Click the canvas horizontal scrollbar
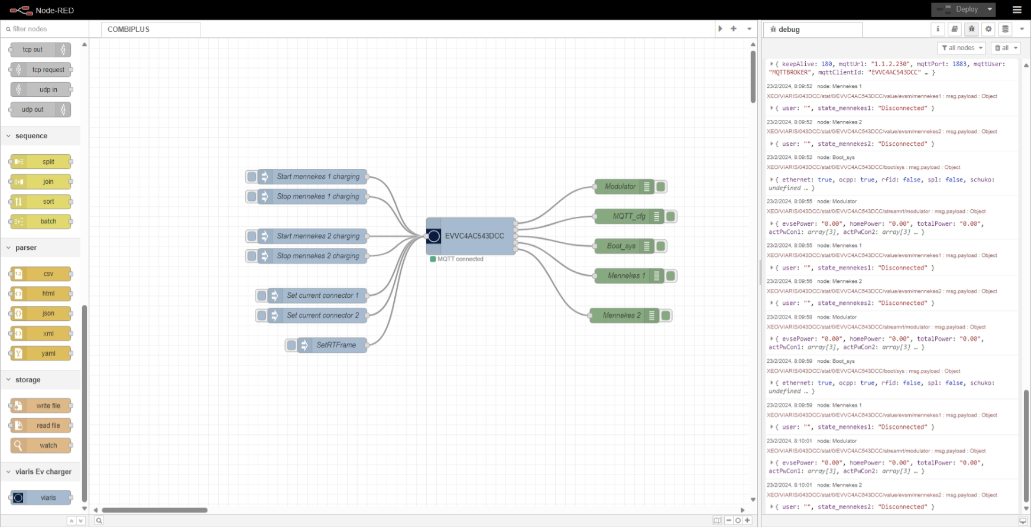This screenshot has height=527, width=1031. (154, 510)
